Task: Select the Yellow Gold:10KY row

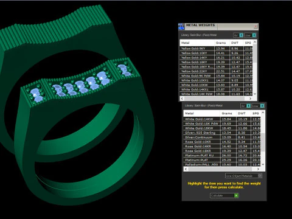Action: 217,53
